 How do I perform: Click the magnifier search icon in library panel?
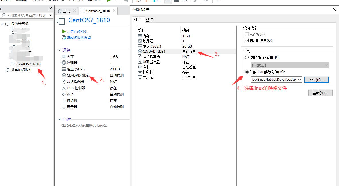coord(3,15)
